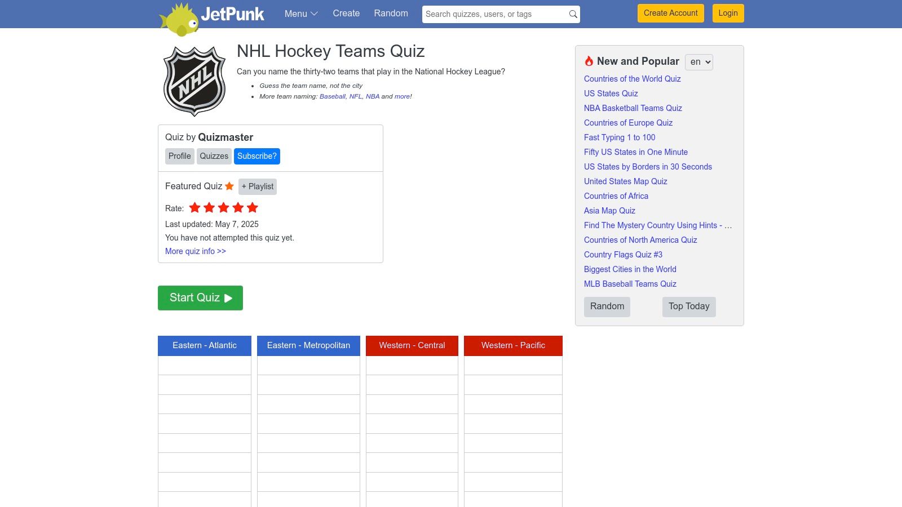This screenshot has height=507, width=902.
Task: Open the Menu dropdown
Action: coord(301,14)
